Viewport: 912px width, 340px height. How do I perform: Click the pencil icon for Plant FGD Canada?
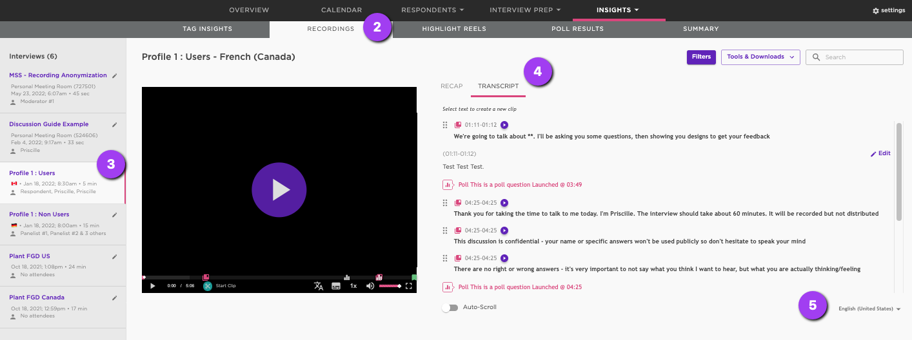click(114, 297)
